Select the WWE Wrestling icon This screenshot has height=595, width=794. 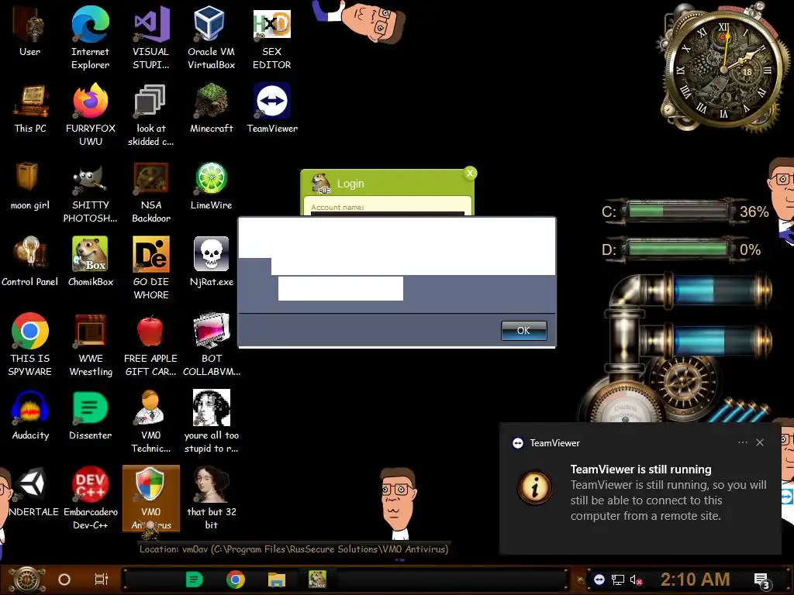point(91,344)
